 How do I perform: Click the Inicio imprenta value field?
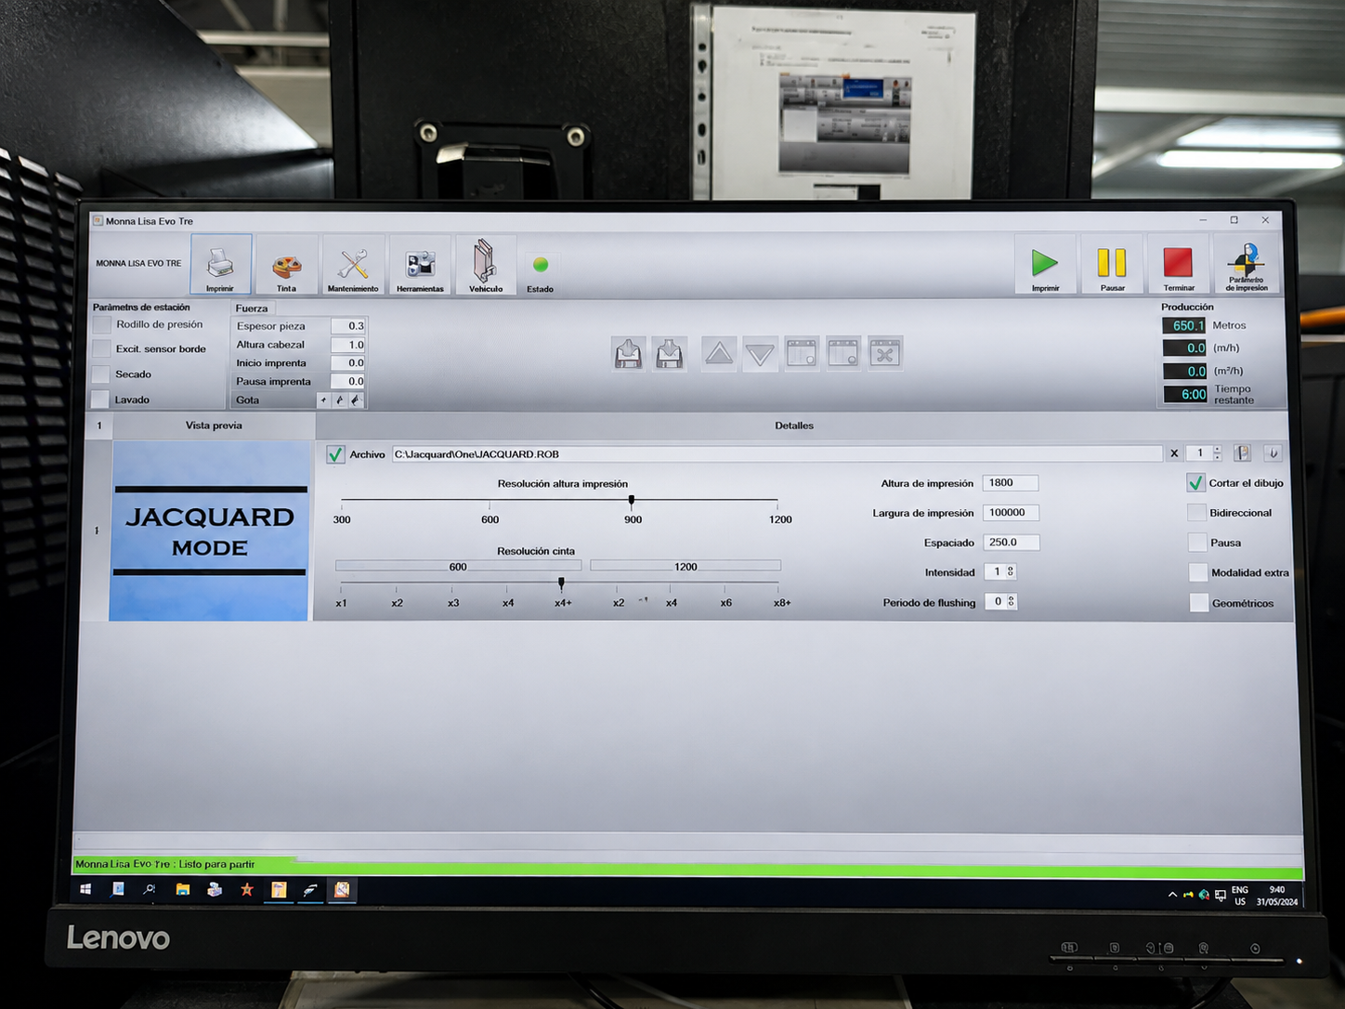pos(348,363)
